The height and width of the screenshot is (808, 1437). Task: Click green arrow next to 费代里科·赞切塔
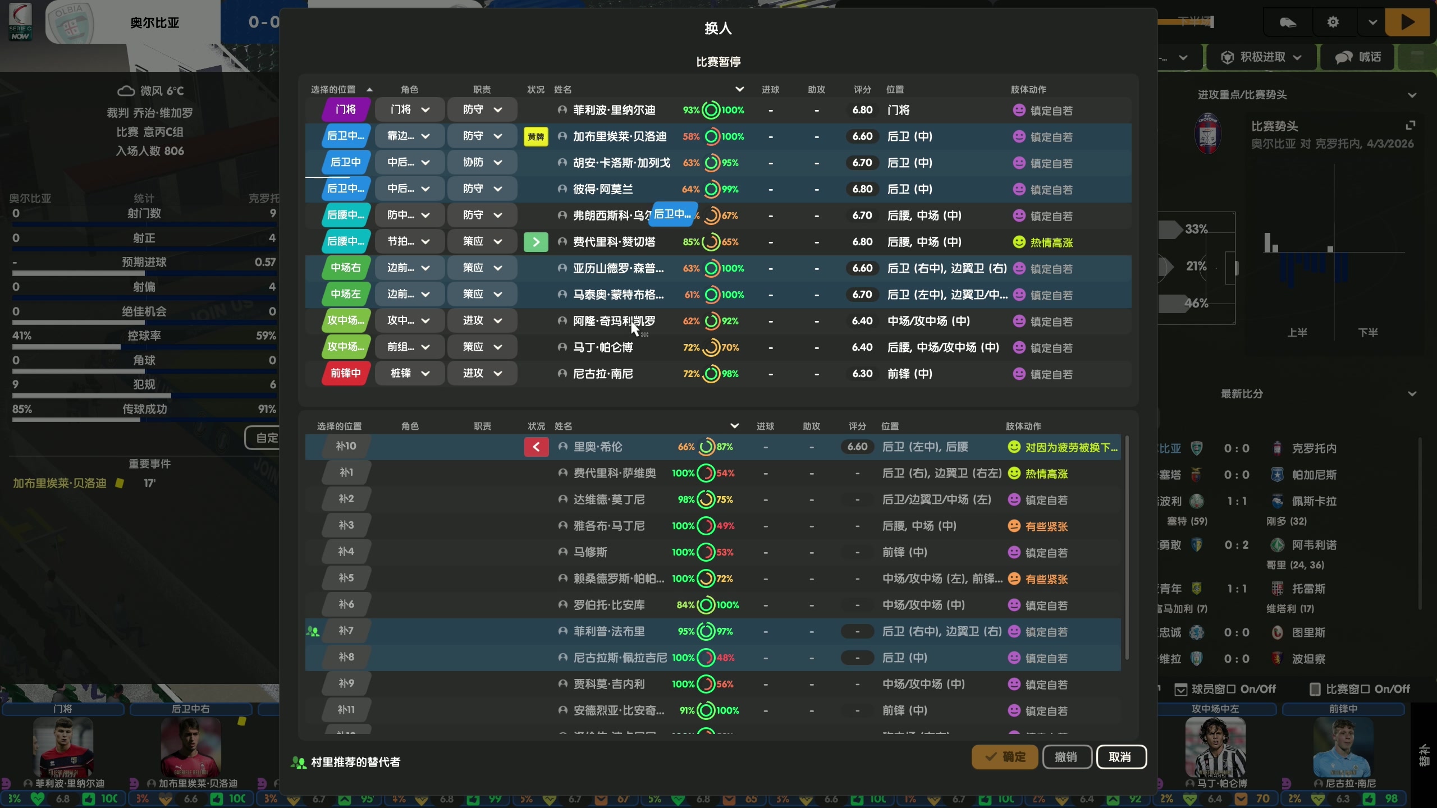click(535, 241)
